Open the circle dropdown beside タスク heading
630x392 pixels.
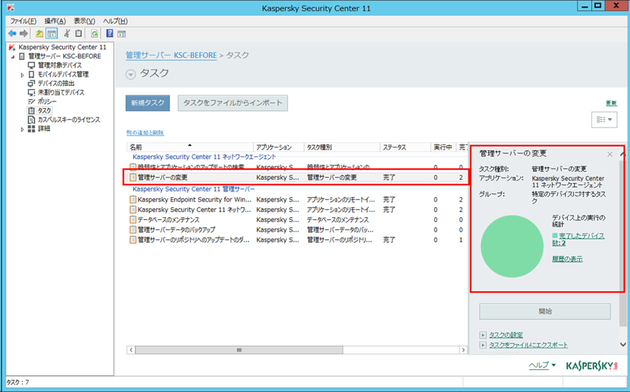pyautogui.click(x=131, y=75)
